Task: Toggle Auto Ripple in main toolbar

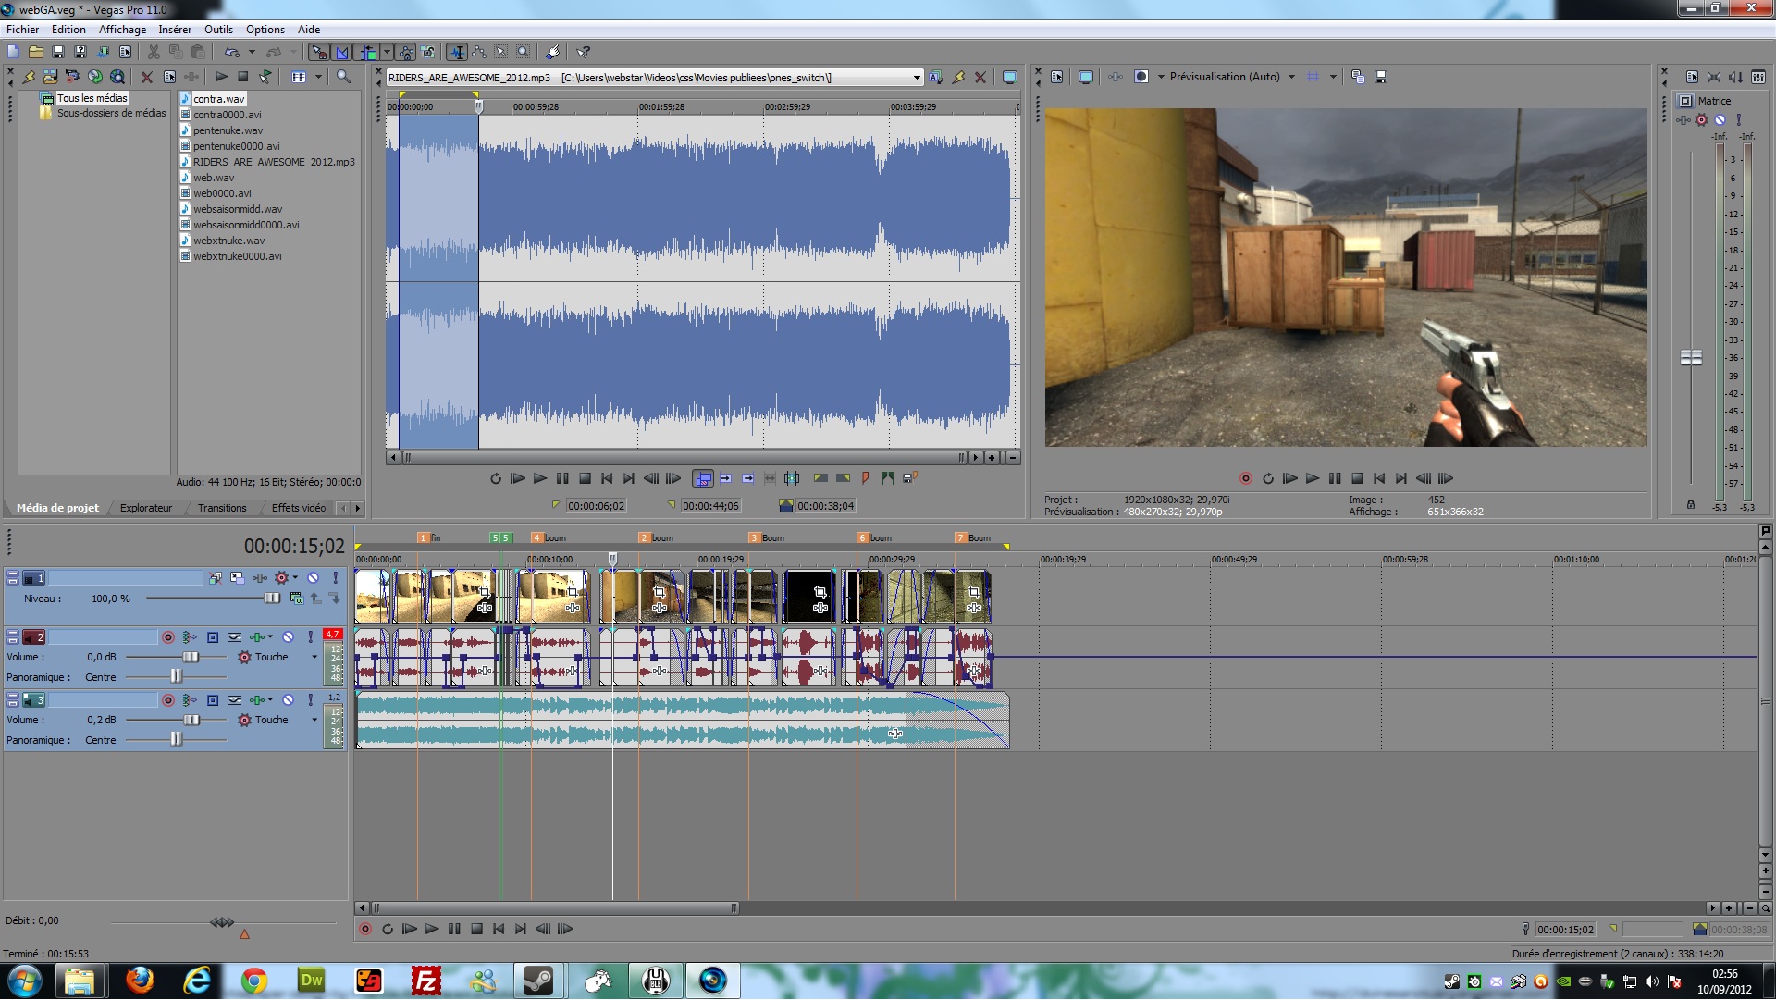Action: pos(368,52)
